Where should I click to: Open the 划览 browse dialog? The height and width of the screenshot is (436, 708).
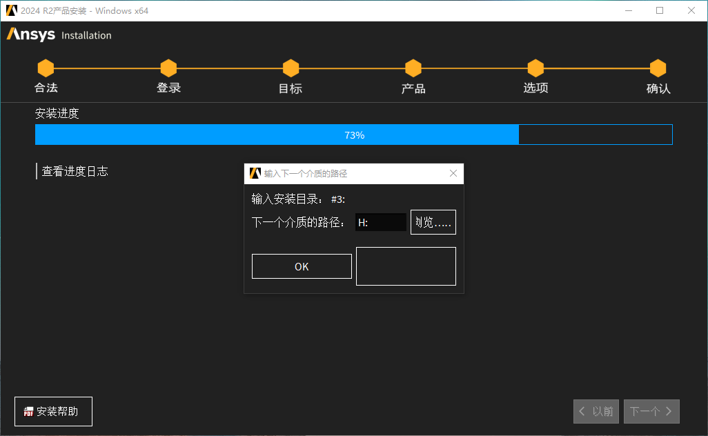click(x=433, y=221)
